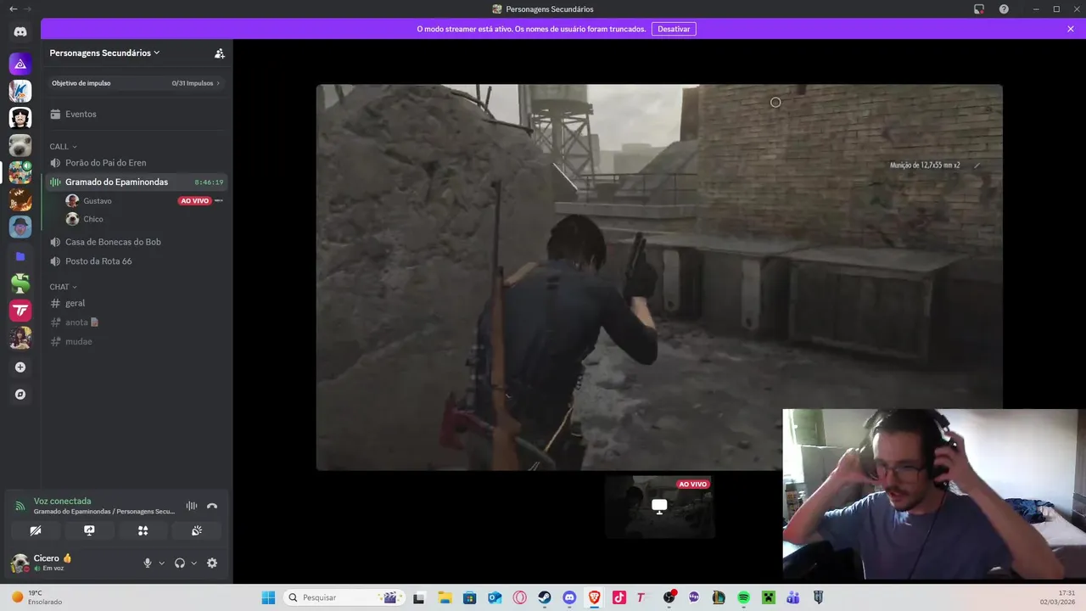This screenshot has width=1086, height=611.
Task: Open Cicero user profile panel
Action: pyautogui.click(x=53, y=563)
